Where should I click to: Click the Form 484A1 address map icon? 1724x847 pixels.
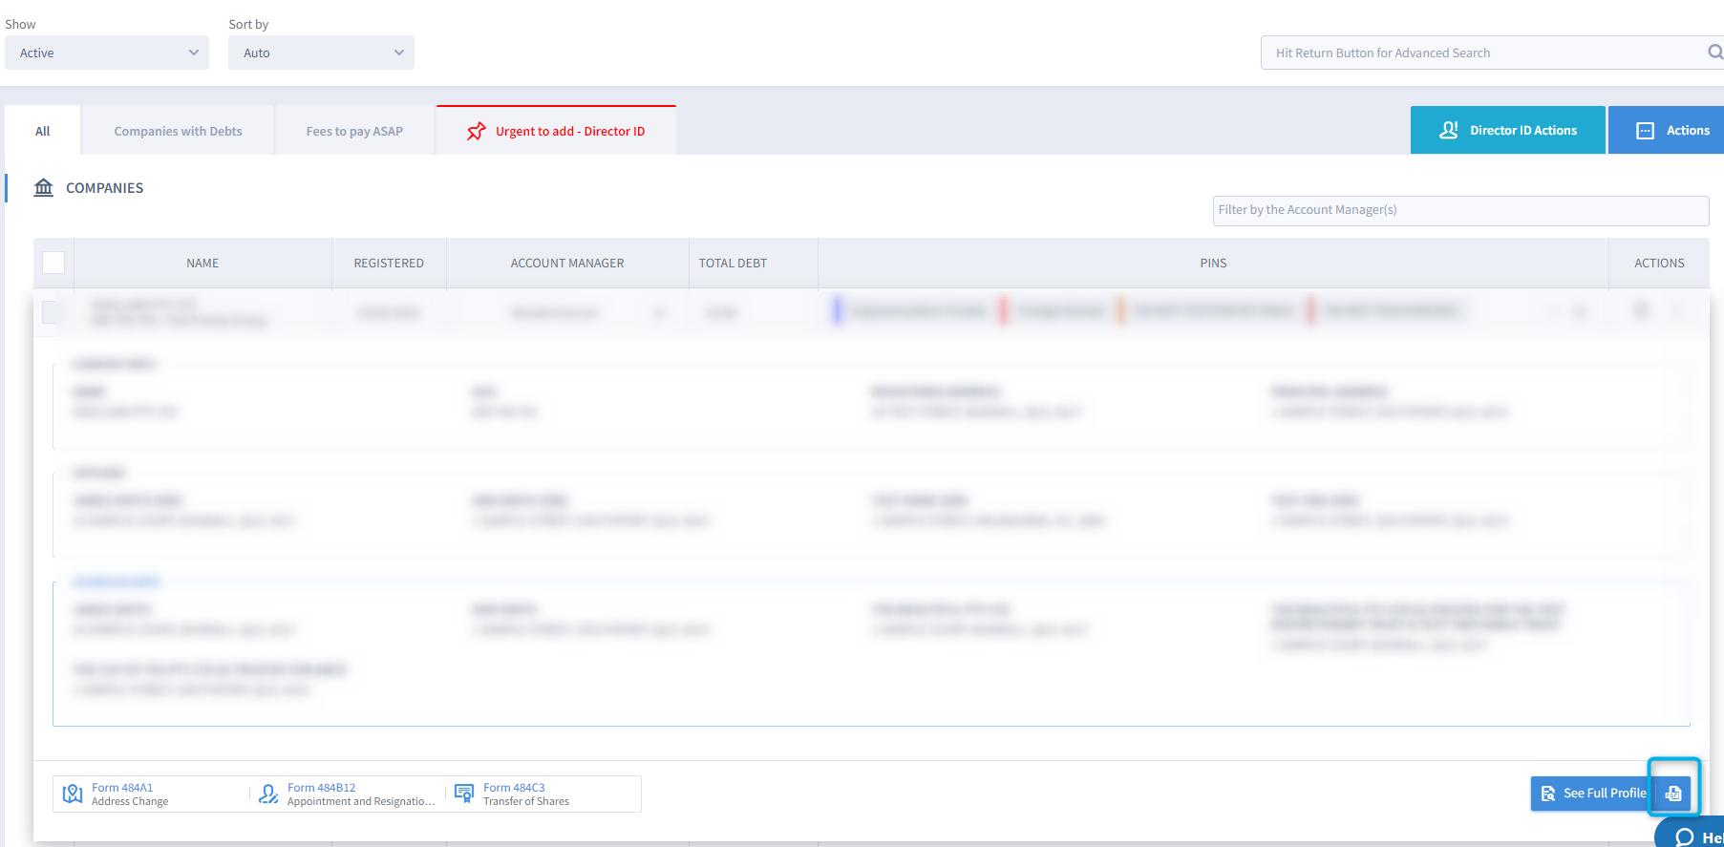[73, 794]
